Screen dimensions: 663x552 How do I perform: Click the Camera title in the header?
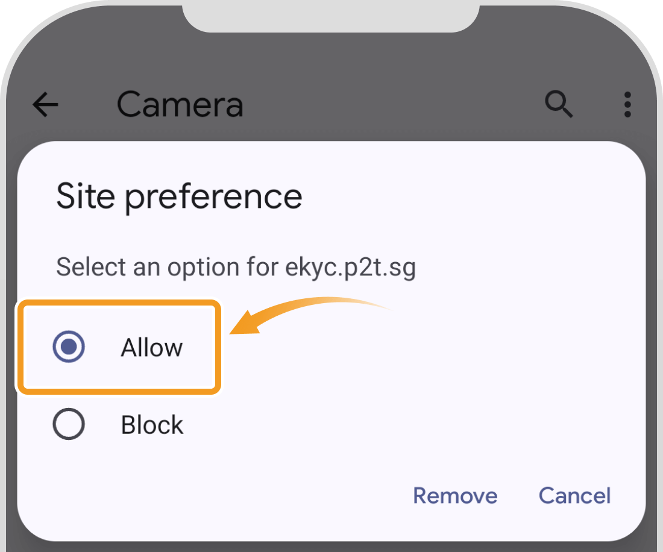click(x=180, y=104)
